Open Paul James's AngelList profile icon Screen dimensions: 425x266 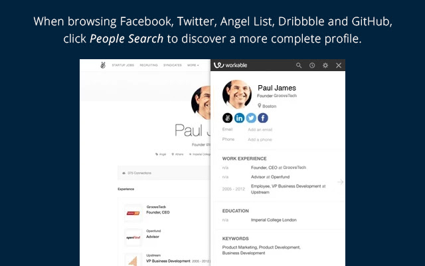pos(227,118)
